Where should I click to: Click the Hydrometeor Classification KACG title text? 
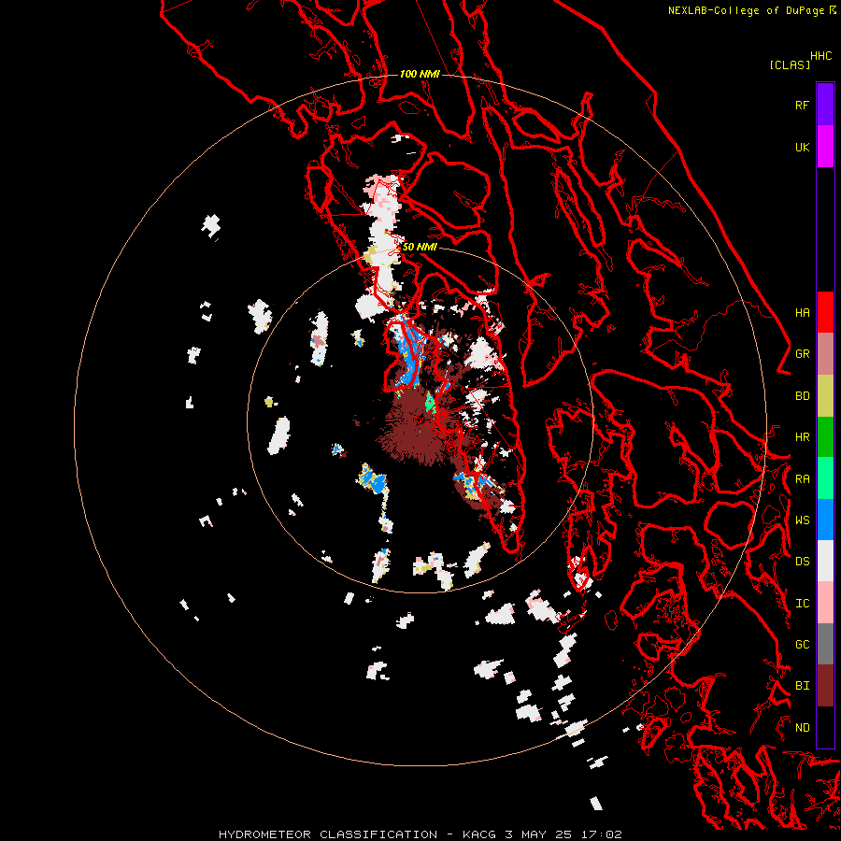pyautogui.click(x=420, y=834)
